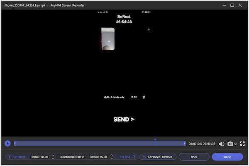Open the snapshot options dropdown arrow
249x166 pixels.
[x=235, y=144]
